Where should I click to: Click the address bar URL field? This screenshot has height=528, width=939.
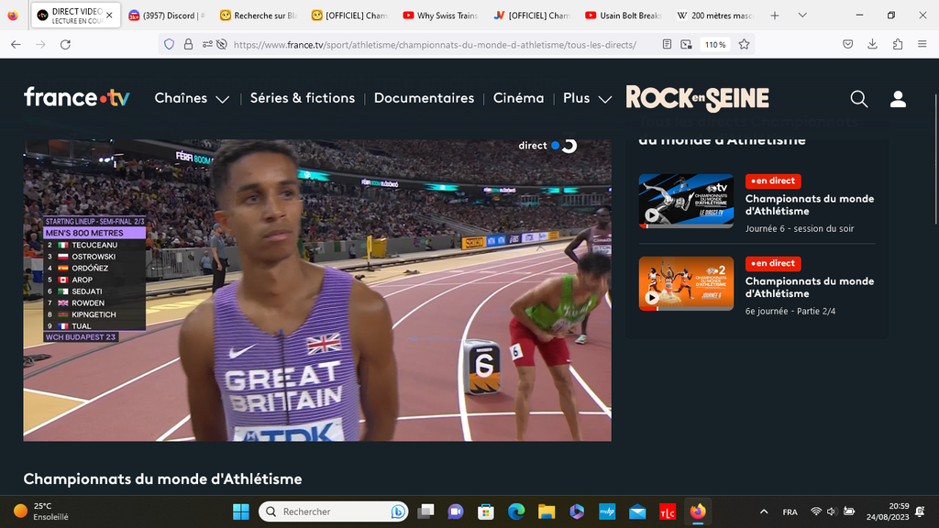pos(435,45)
